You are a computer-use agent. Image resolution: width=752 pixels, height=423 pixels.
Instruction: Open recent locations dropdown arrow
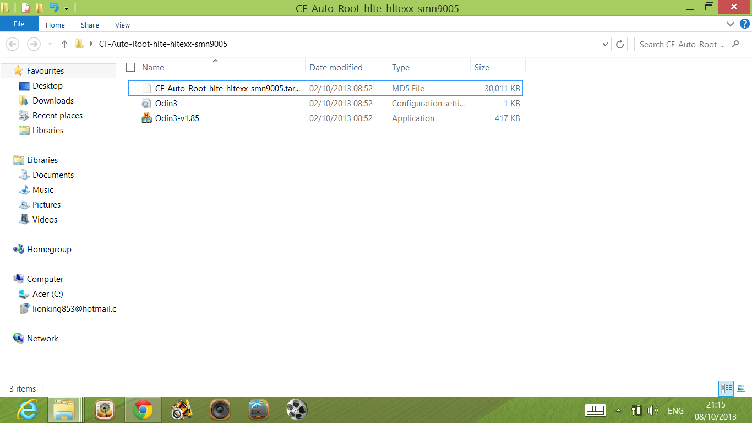(50, 44)
